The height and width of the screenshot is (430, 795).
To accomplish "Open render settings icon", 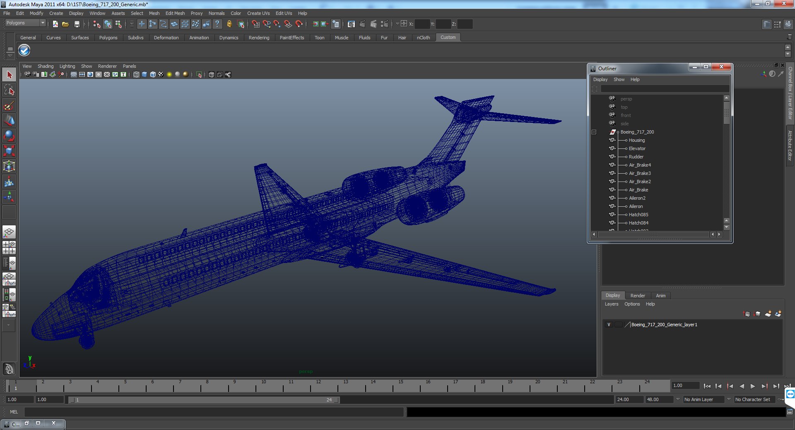I will 385,24.
